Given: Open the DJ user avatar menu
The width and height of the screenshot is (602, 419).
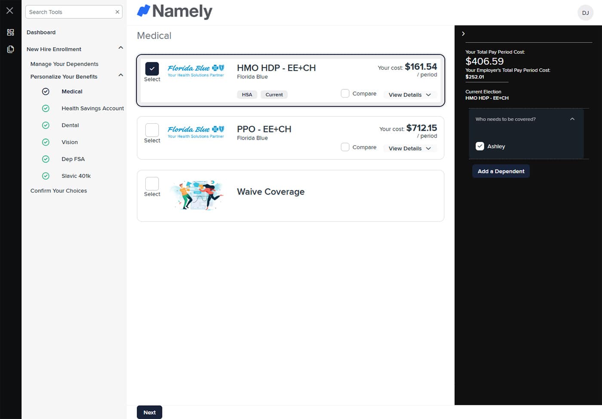Looking at the screenshot, I should [585, 13].
